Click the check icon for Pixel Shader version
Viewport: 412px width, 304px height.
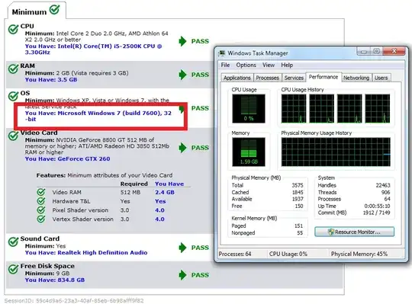pyautogui.click(x=41, y=210)
